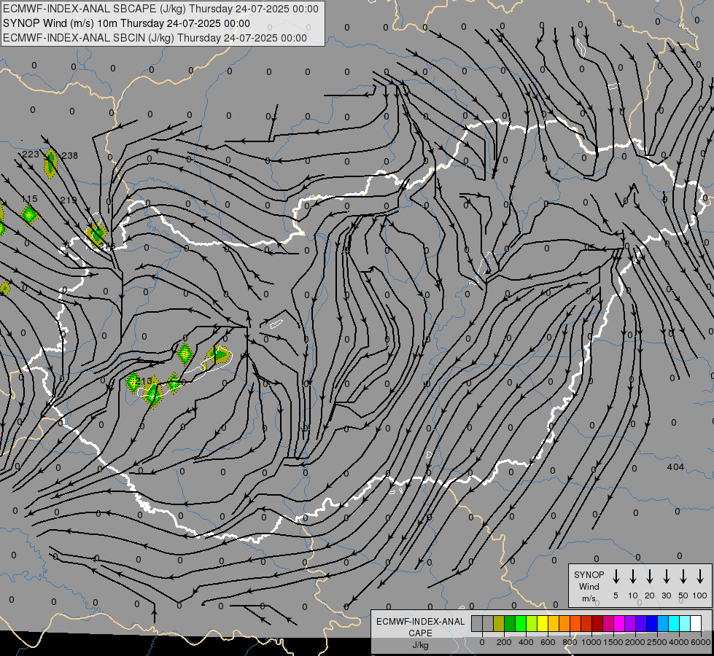Viewport: 714px width, 656px height.
Task: Choose the white swatch at the scale end
Action: click(x=696, y=624)
